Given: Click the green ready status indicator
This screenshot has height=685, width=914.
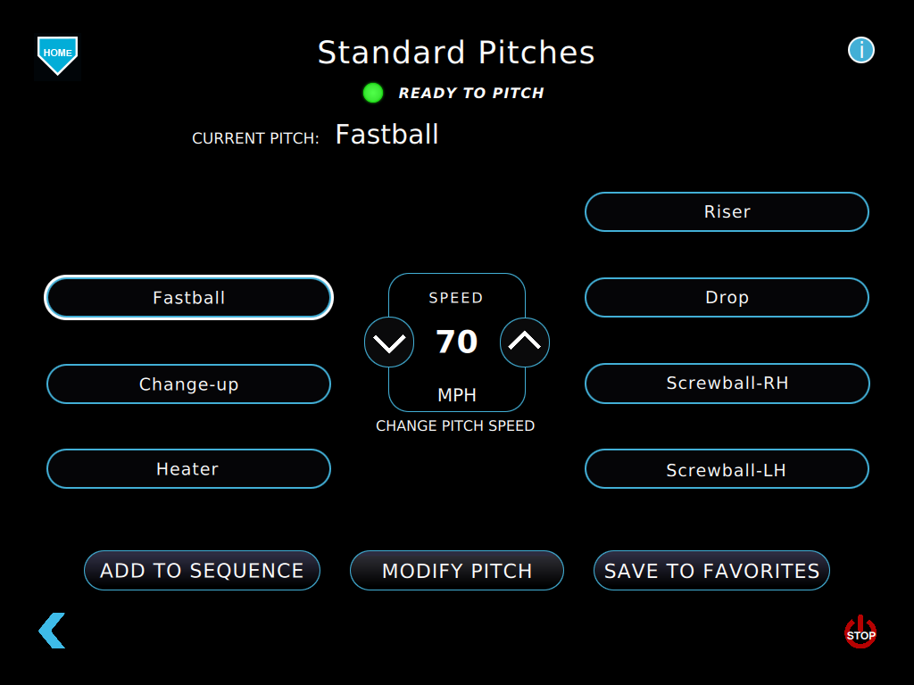Looking at the screenshot, I should click(x=373, y=93).
